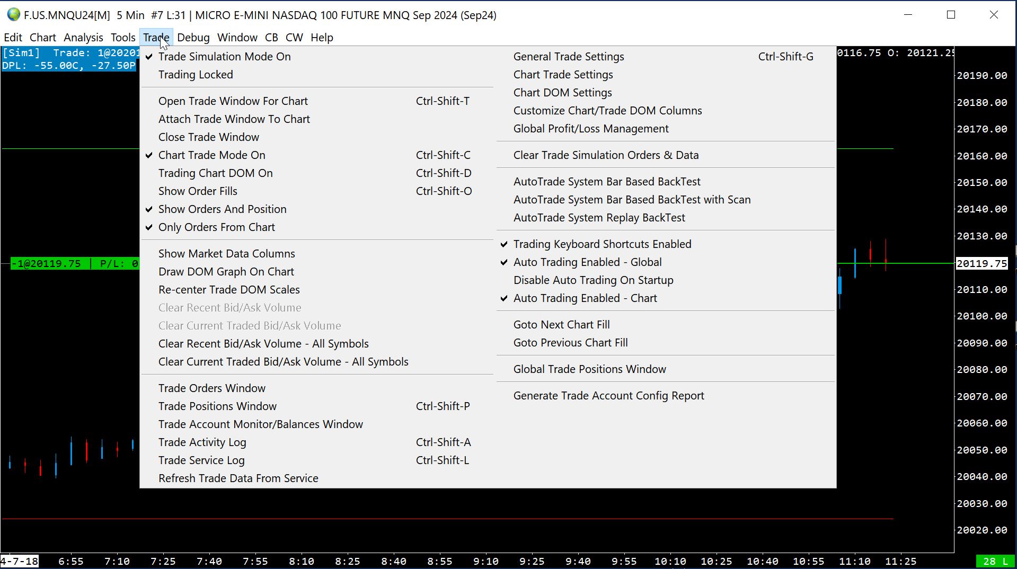
Task: Click the green position line label at 20119.75
Action: [74, 264]
